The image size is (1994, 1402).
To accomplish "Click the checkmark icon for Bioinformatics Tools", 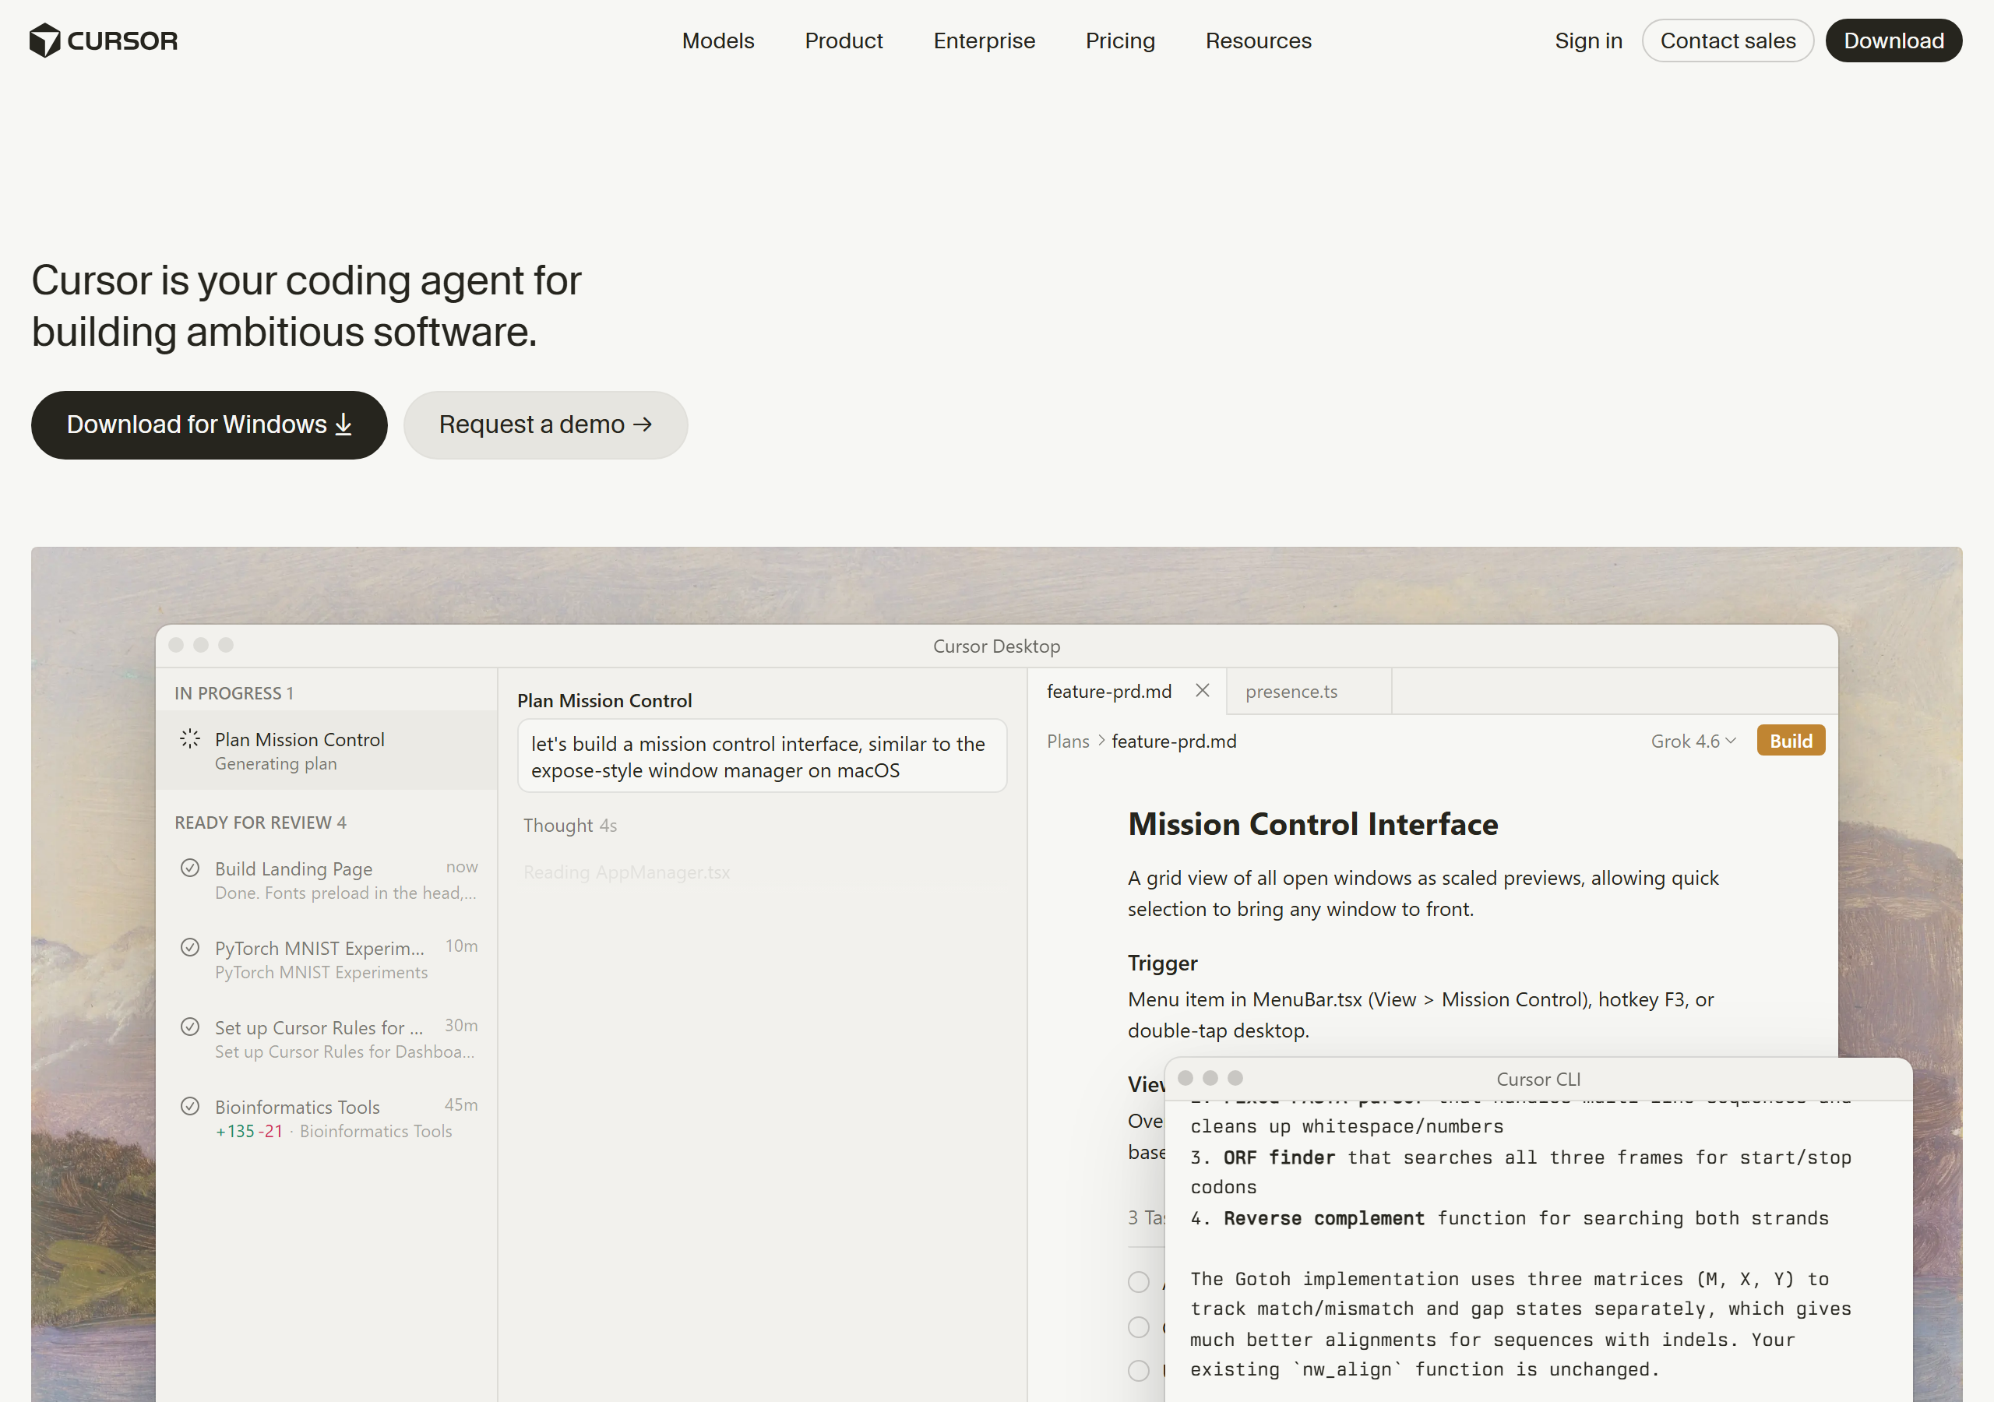I will 189,1106.
